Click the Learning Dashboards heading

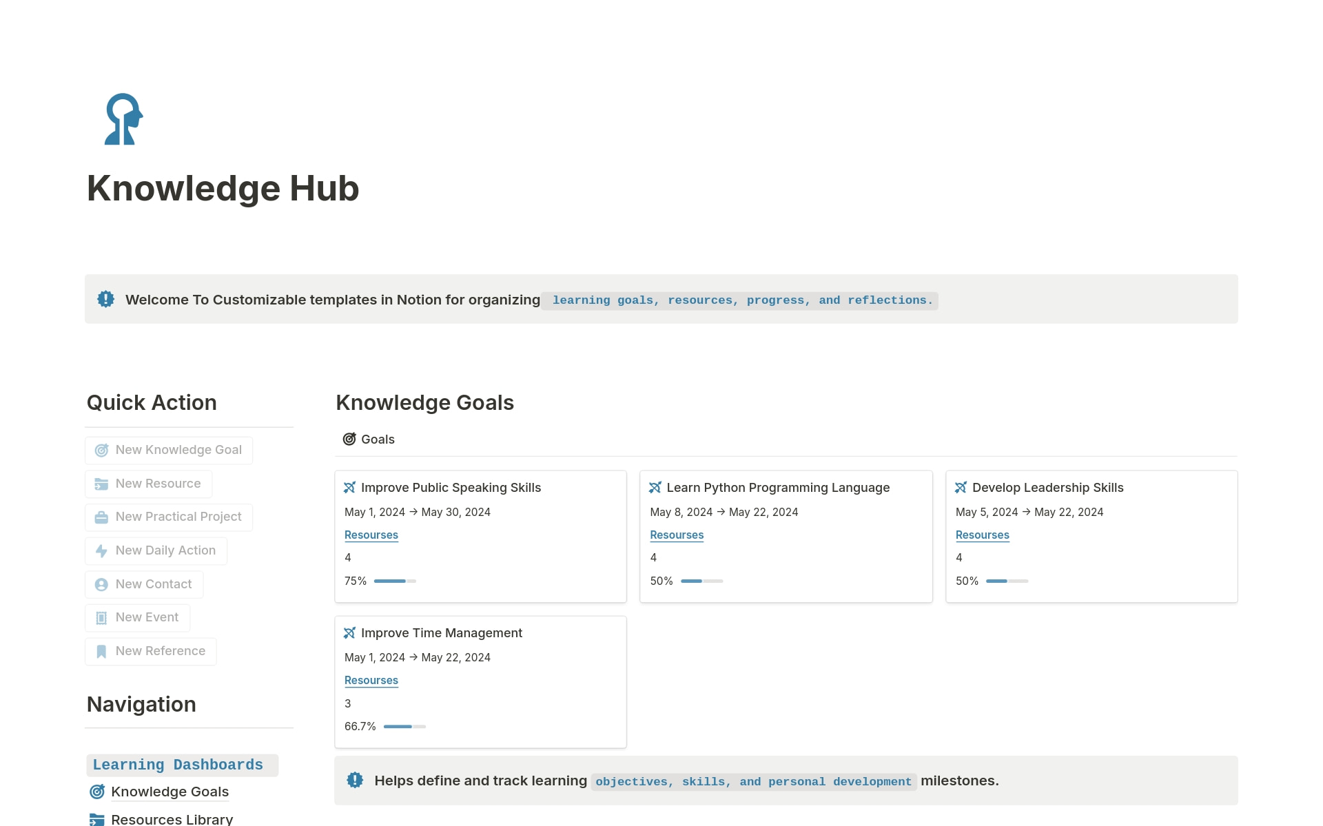pos(178,765)
